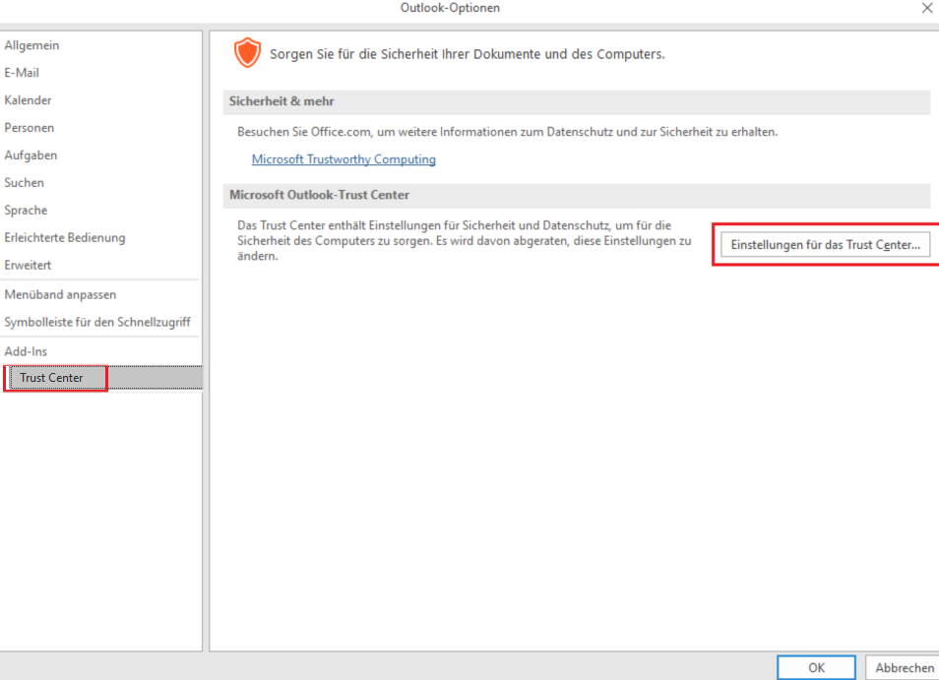The height and width of the screenshot is (680, 939).
Task: Confirm the dialog with OK
Action: pyautogui.click(x=816, y=667)
